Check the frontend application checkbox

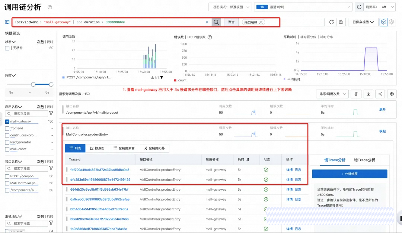(x=7, y=129)
